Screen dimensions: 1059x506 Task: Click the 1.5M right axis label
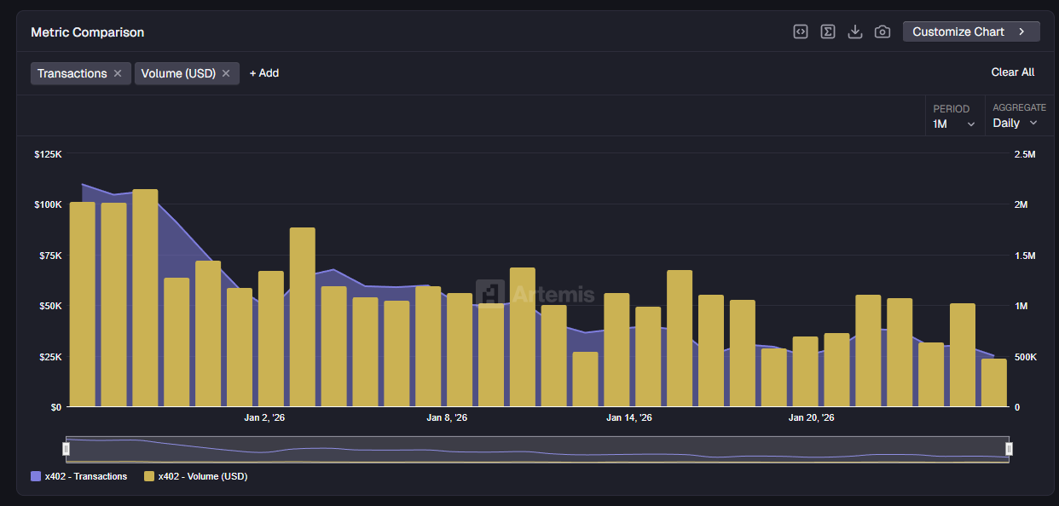pos(1025,256)
